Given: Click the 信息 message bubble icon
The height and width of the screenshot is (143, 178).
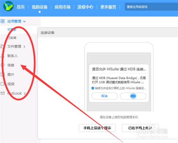Looking at the screenshot, I should (x=2, y=65).
